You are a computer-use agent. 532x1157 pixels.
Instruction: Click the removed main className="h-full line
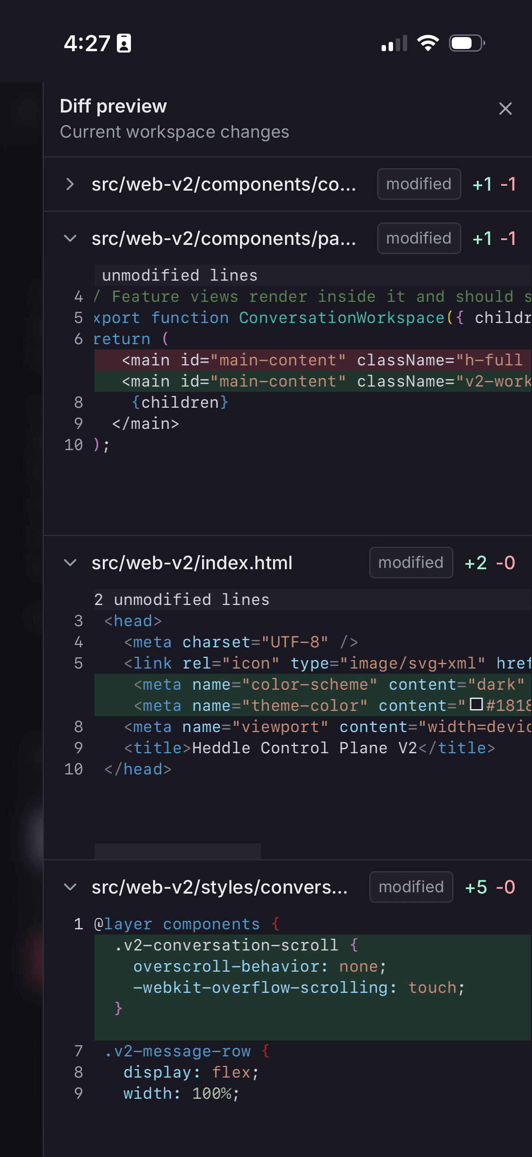(x=313, y=360)
